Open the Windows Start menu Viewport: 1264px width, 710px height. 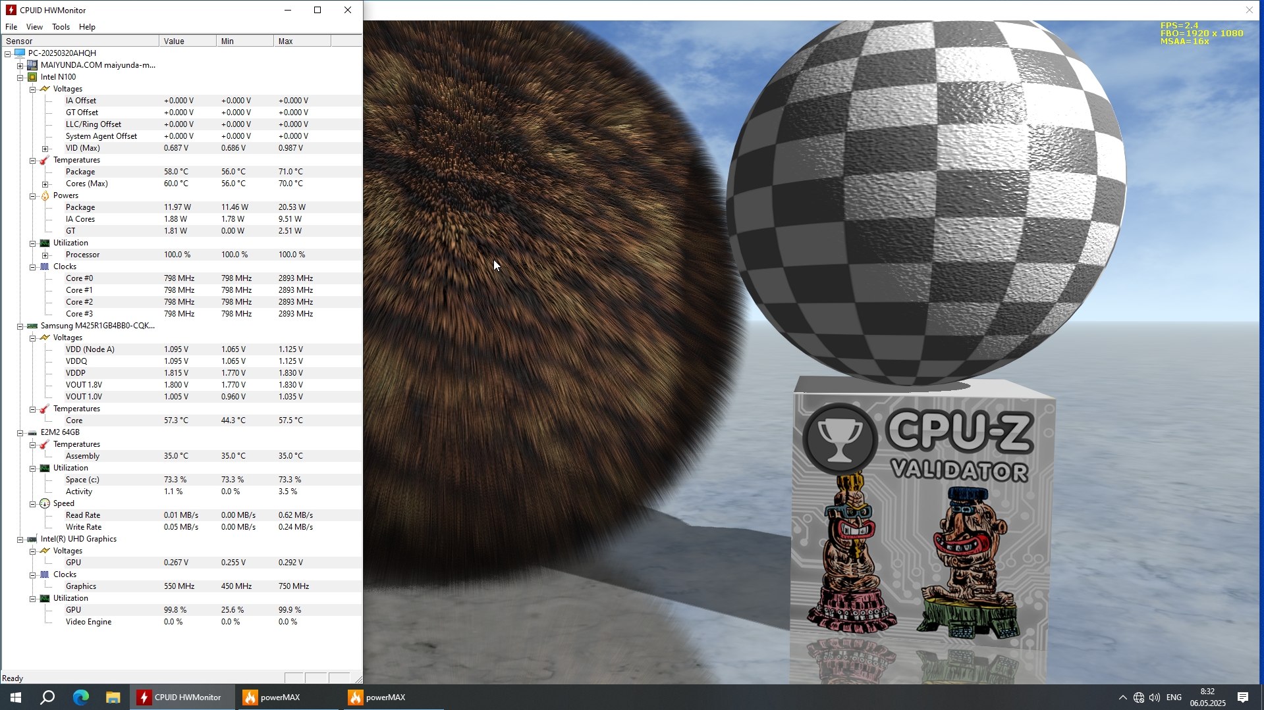(16, 697)
